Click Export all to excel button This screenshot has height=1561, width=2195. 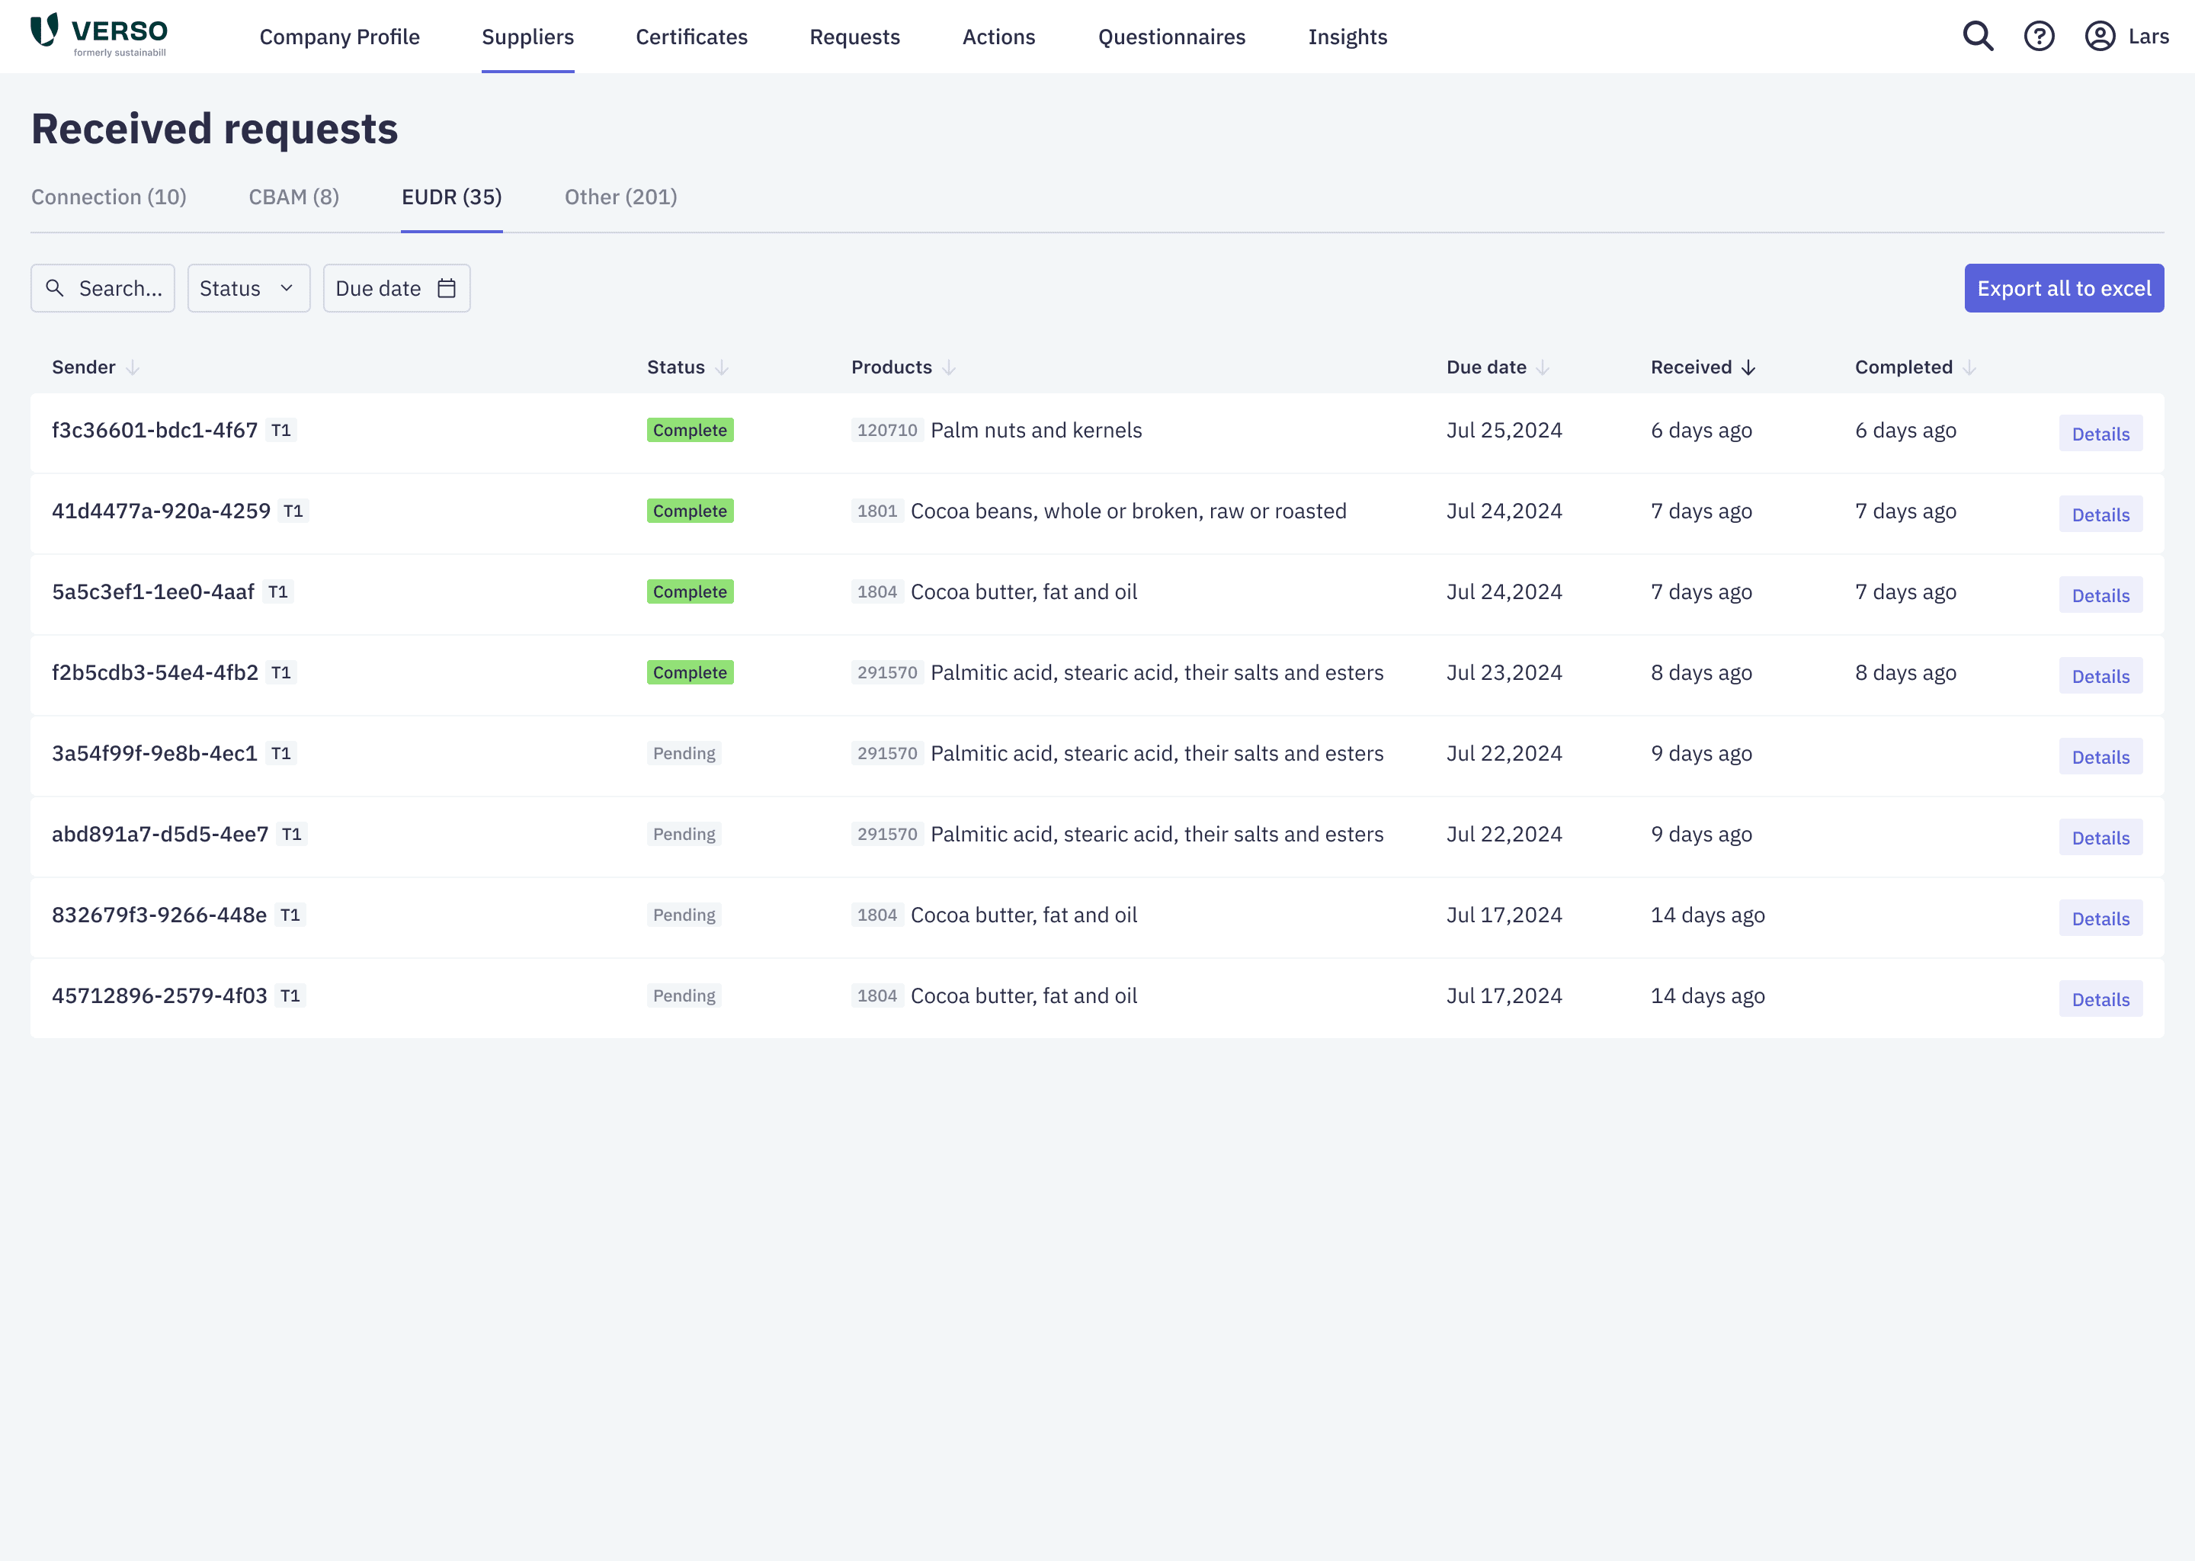pyautogui.click(x=2065, y=288)
